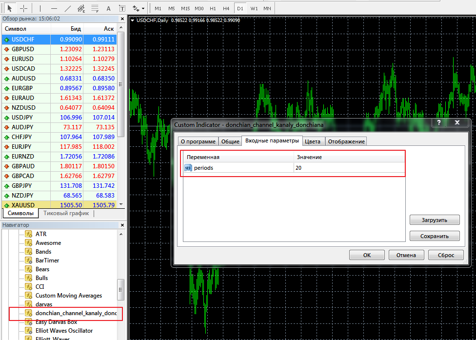
Task: Select the text label tool
Action: [122, 8]
